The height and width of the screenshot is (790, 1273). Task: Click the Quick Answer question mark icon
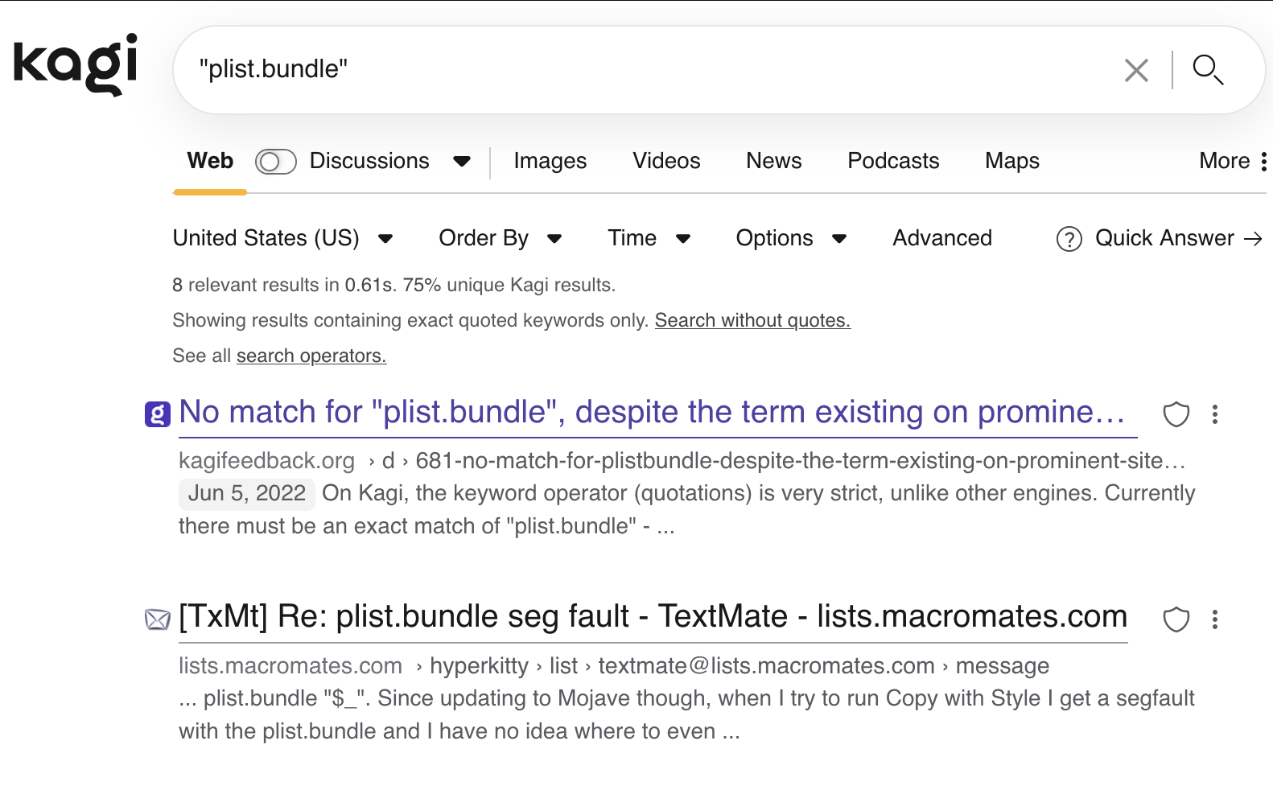[1069, 239]
